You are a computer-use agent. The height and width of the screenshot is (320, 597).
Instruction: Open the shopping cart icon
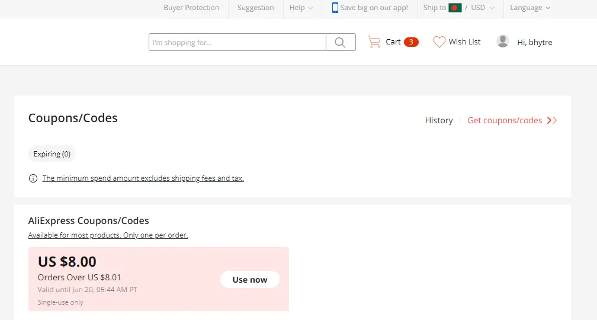[374, 42]
